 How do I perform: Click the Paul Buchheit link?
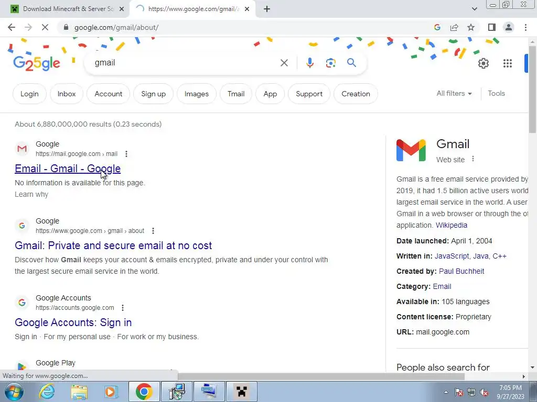(461, 271)
